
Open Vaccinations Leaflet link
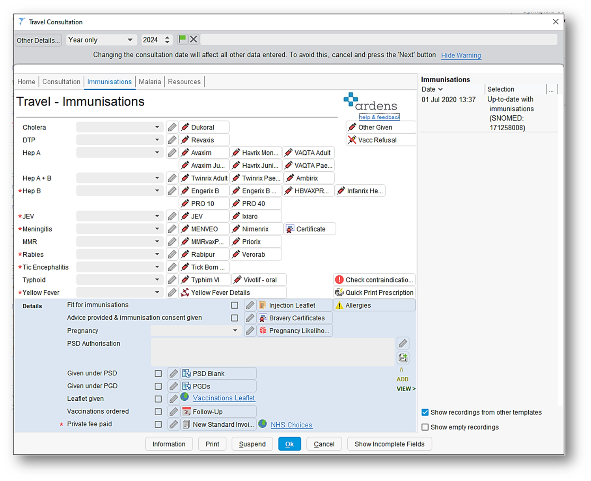click(x=224, y=398)
